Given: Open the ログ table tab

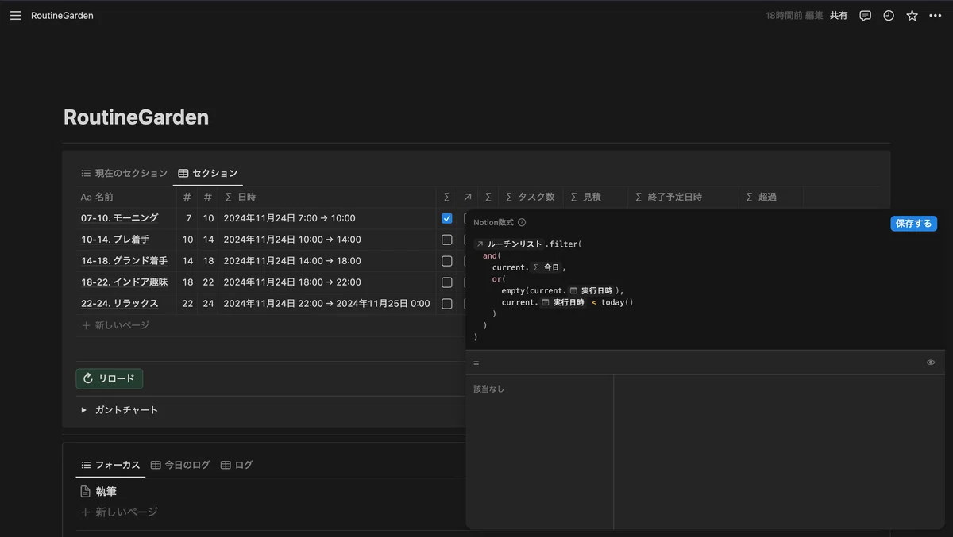Looking at the screenshot, I should click(x=237, y=465).
